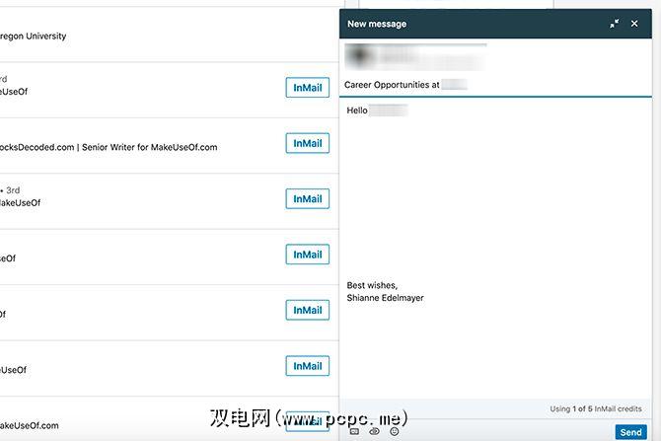This screenshot has height=441, width=661.
Task: Click the 'New message' header title
Action: pos(377,24)
